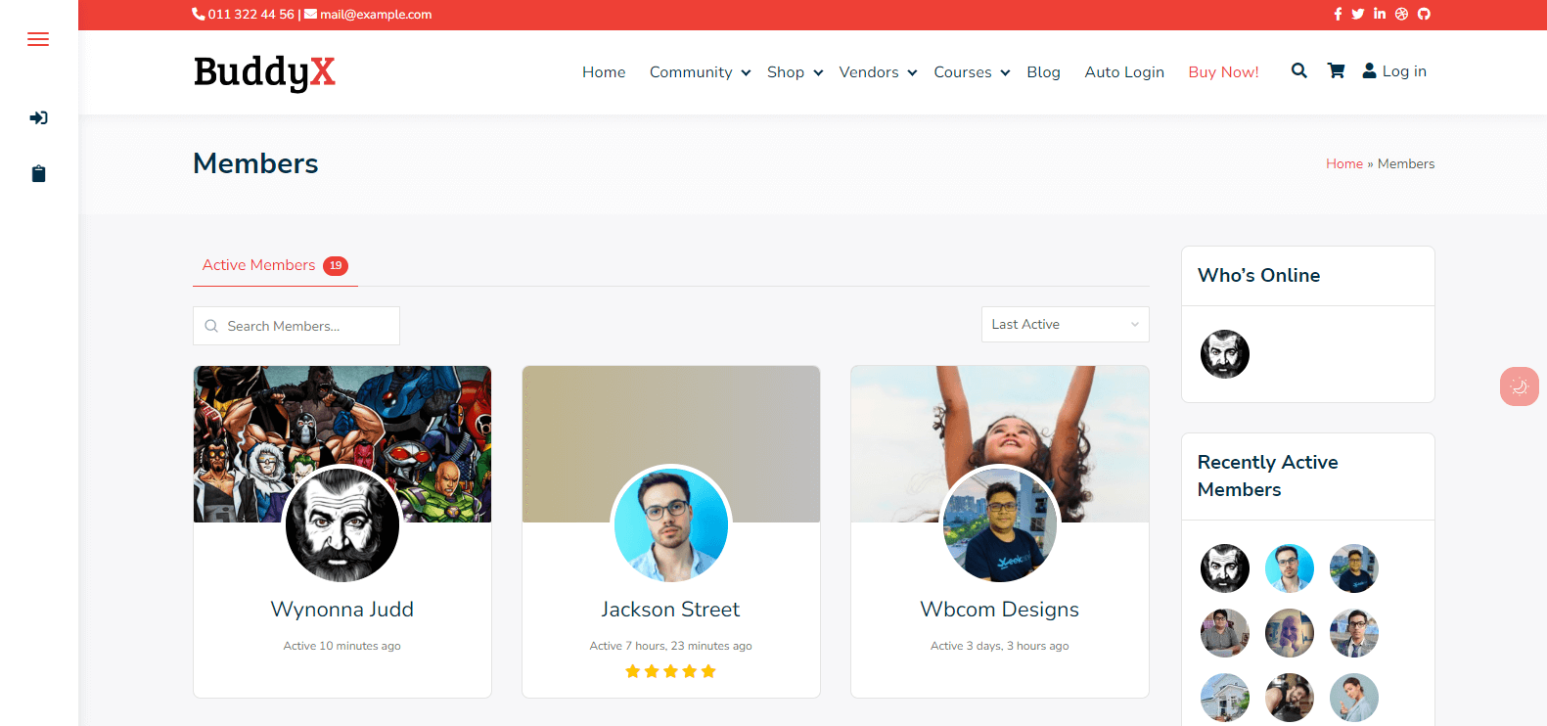1547x726 pixels.
Task: Open the Last Active sort dropdown
Action: [1066, 325]
